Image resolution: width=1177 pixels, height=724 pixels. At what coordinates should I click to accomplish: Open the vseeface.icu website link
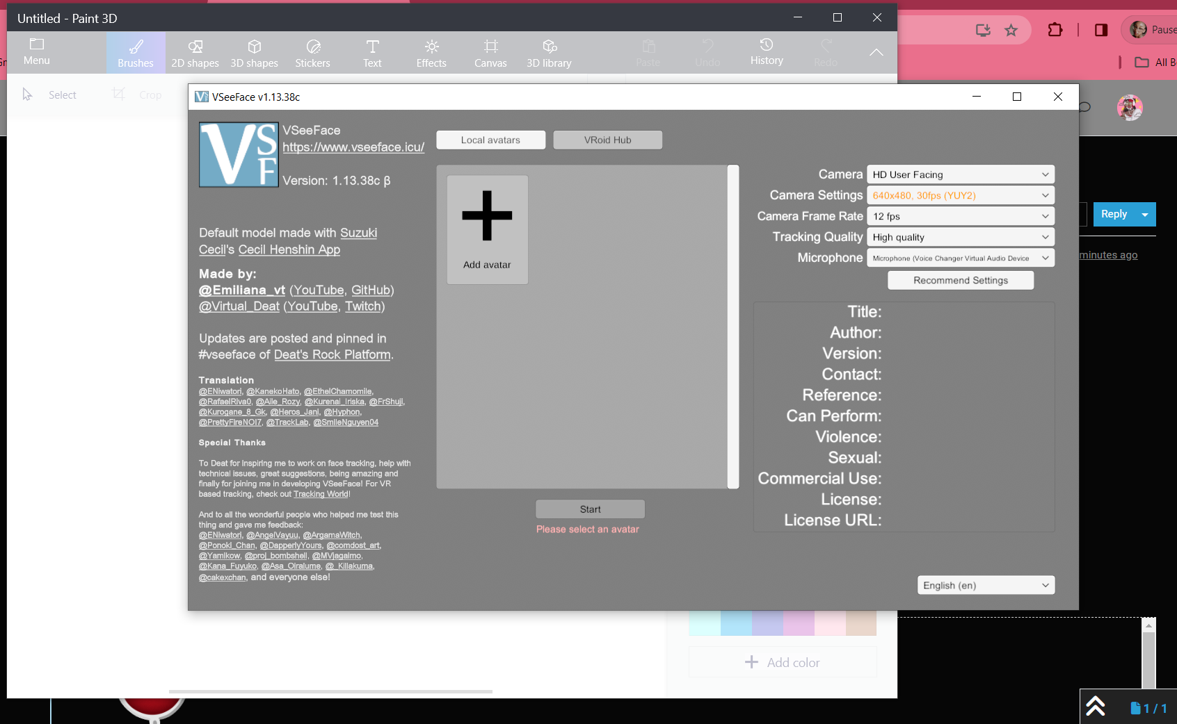(x=353, y=147)
